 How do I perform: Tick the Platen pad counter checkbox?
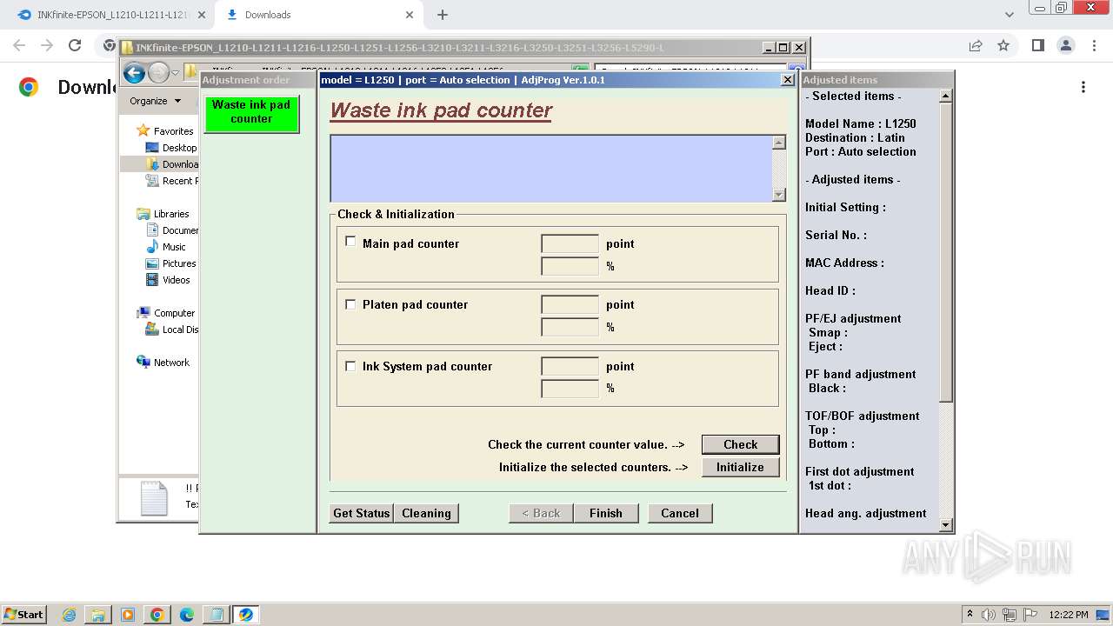350,304
